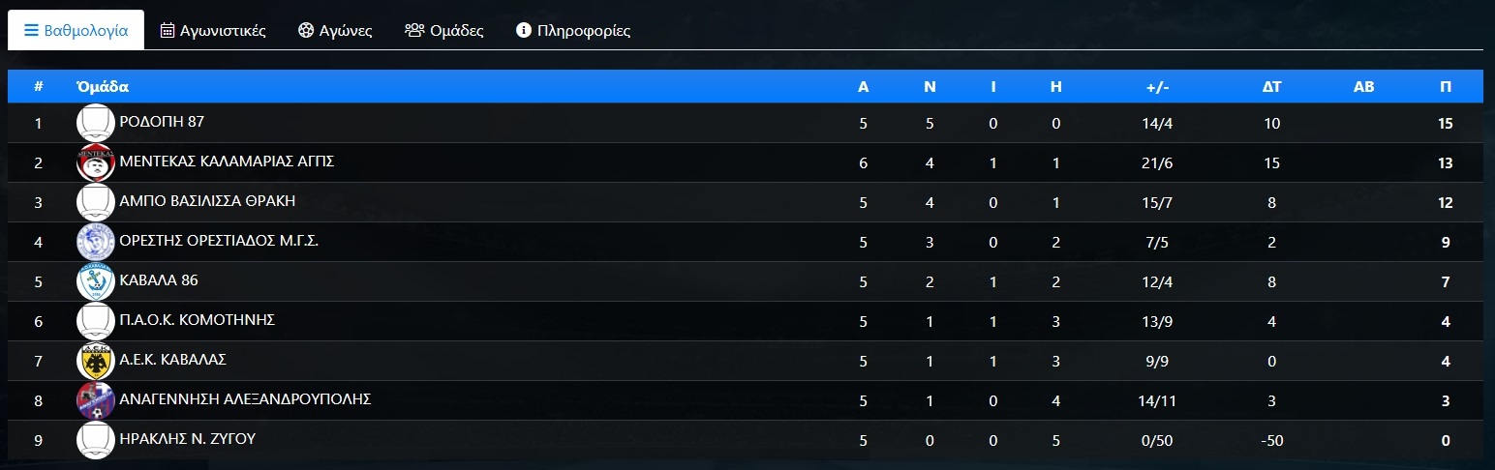Image resolution: width=1495 pixels, height=470 pixels.
Task: Click the Π points column header
Action: pyautogui.click(x=1445, y=86)
